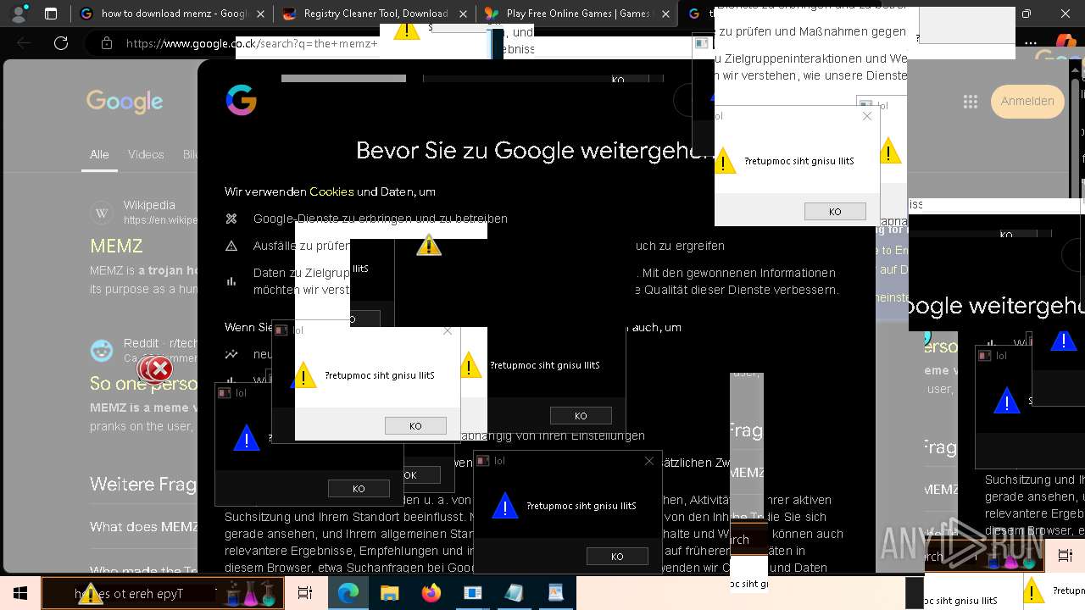Viewport: 1085px width, 610px height.
Task: Open the Wikipedia 'MEMZ' result link
Action: coord(117,246)
